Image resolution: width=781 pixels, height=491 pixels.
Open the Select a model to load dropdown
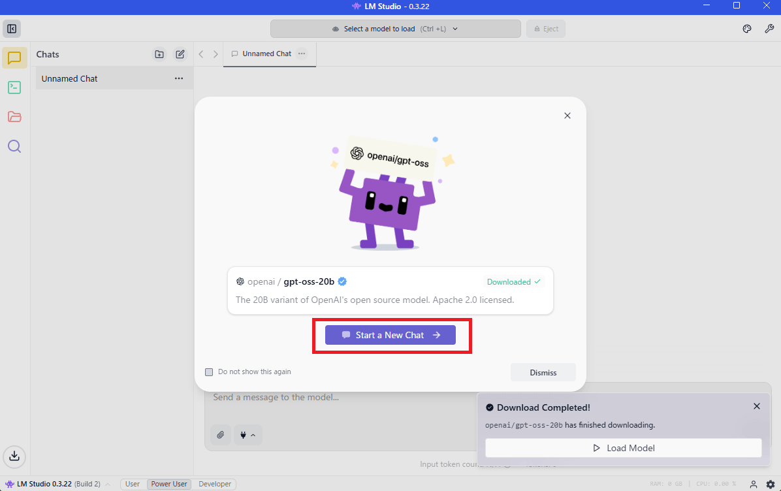tap(396, 29)
